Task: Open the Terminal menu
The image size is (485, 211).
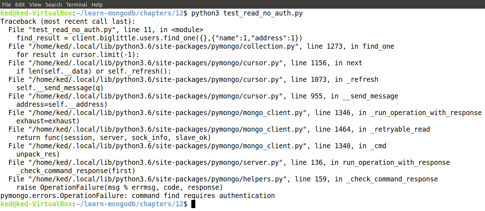Action: click(x=76, y=5)
